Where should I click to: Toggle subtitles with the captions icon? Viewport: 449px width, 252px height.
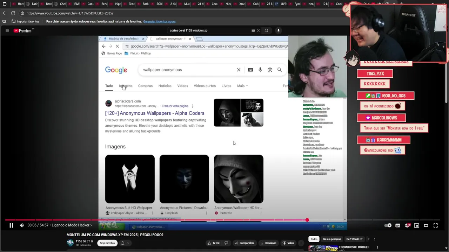click(x=398, y=225)
